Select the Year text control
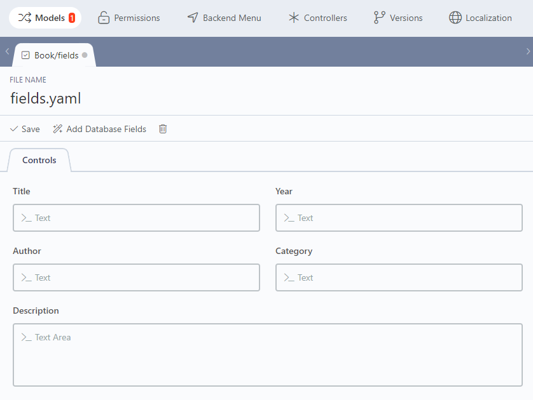533x400 pixels. pyautogui.click(x=399, y=218)
